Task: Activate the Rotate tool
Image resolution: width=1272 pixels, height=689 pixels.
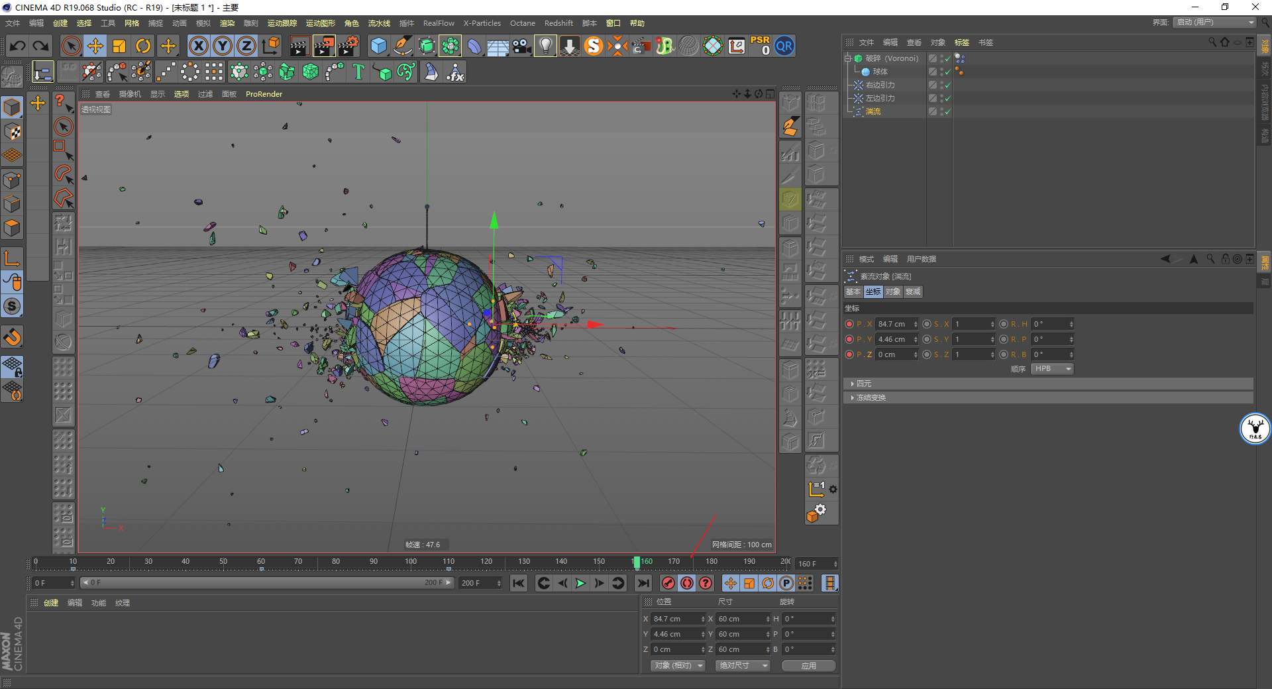Action: 143,46
